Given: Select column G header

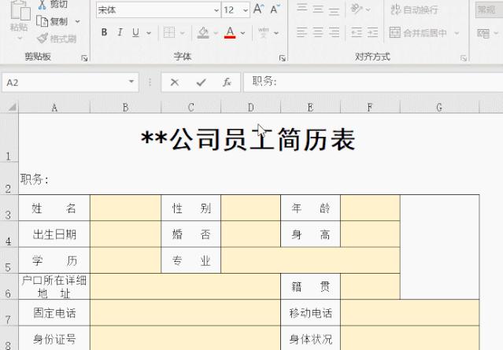Looking at the screenshot, I should pyautogui.click(x=439, y=107).
